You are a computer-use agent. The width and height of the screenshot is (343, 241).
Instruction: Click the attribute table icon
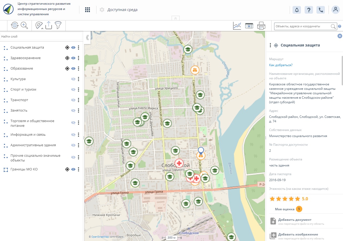[249, 26]
